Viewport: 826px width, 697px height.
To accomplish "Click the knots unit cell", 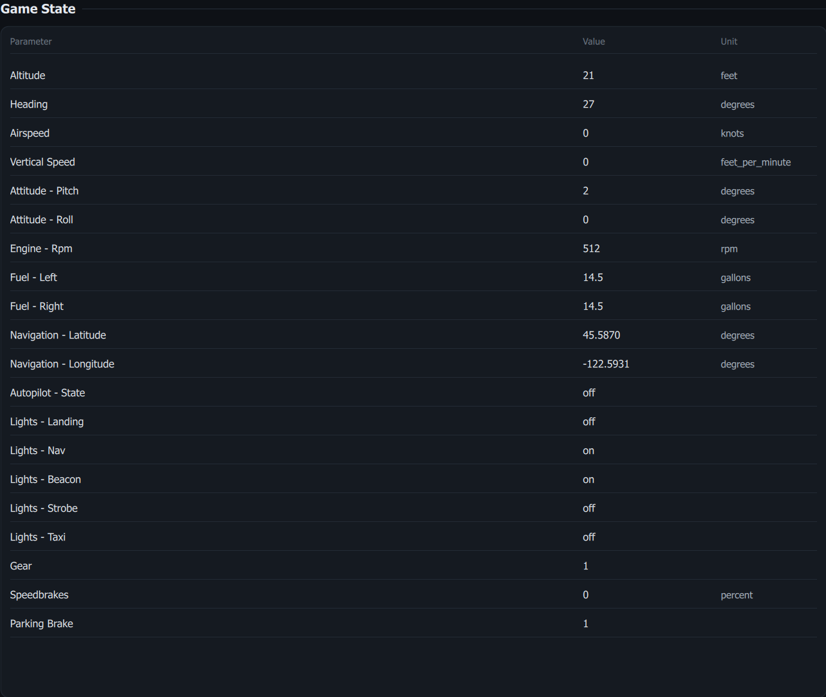I will coord(732,133).
